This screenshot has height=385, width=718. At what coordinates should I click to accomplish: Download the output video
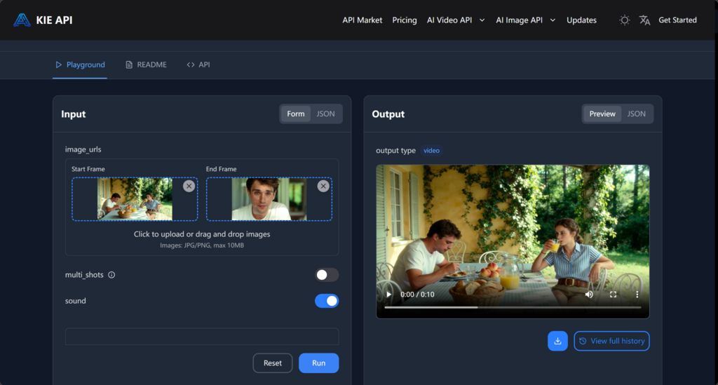click(557, 342)
